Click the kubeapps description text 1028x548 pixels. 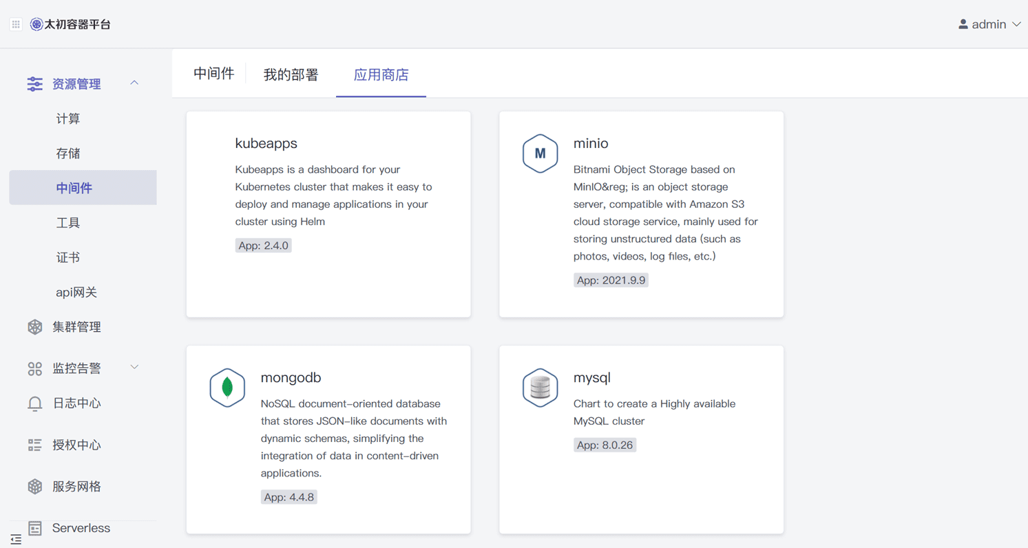pyautogui.click(x=334, y=196)
